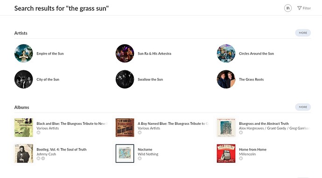Open the Filter funnel icon

[x=299, y=8]
